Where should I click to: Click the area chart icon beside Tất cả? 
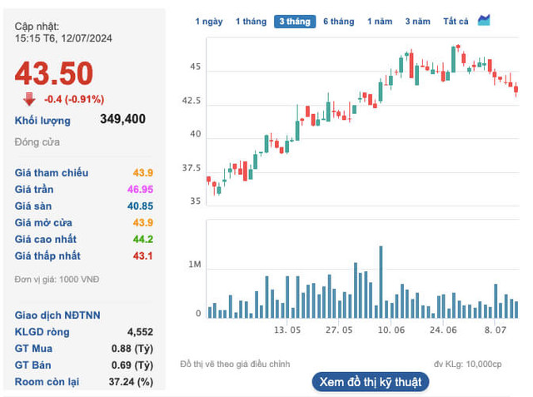pyautogui.click(x=484, y=21)
